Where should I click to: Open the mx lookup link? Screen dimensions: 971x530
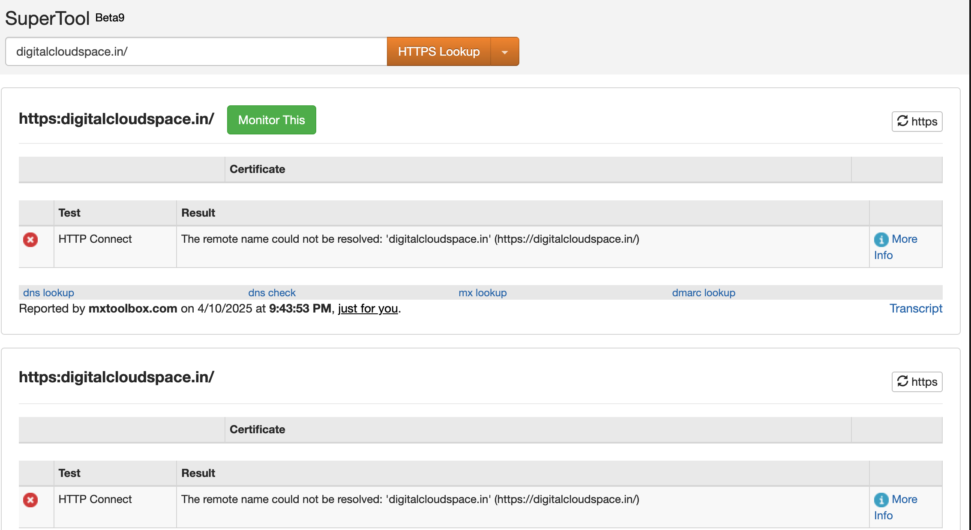coord(483,293)
